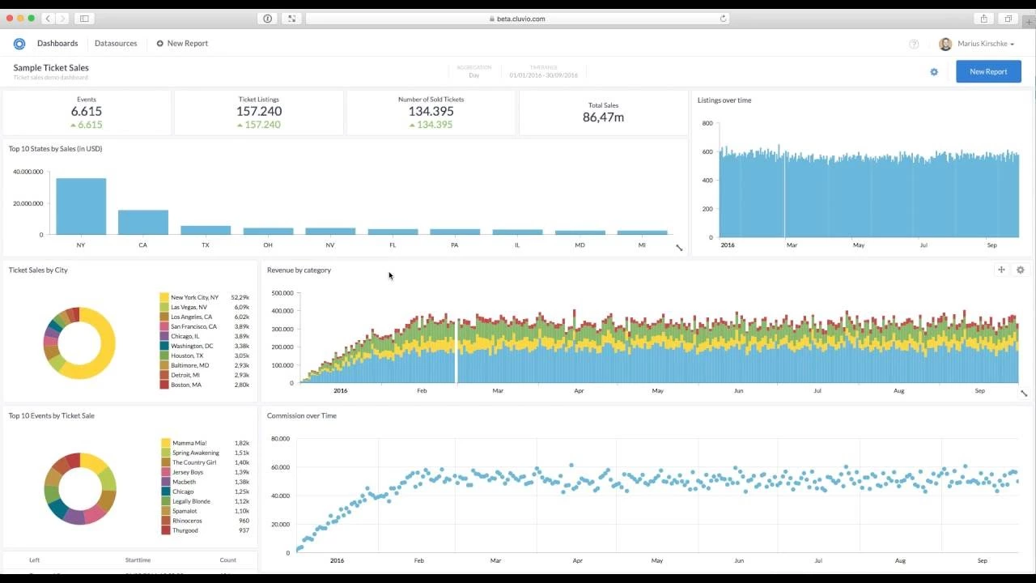
Task: Open Revenue by category settings gear
Action: click(x=1020, y=270)
